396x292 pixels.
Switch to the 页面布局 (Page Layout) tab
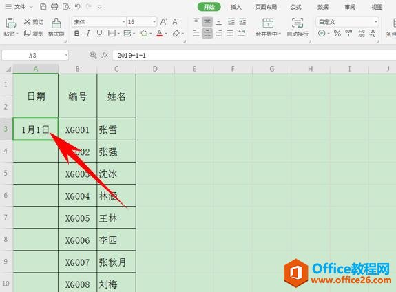coord(266,7)
